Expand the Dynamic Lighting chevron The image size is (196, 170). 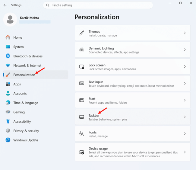click(x=185, y=50)
